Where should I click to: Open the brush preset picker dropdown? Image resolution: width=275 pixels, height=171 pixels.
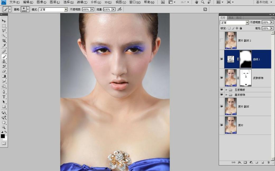click(28, 10)
